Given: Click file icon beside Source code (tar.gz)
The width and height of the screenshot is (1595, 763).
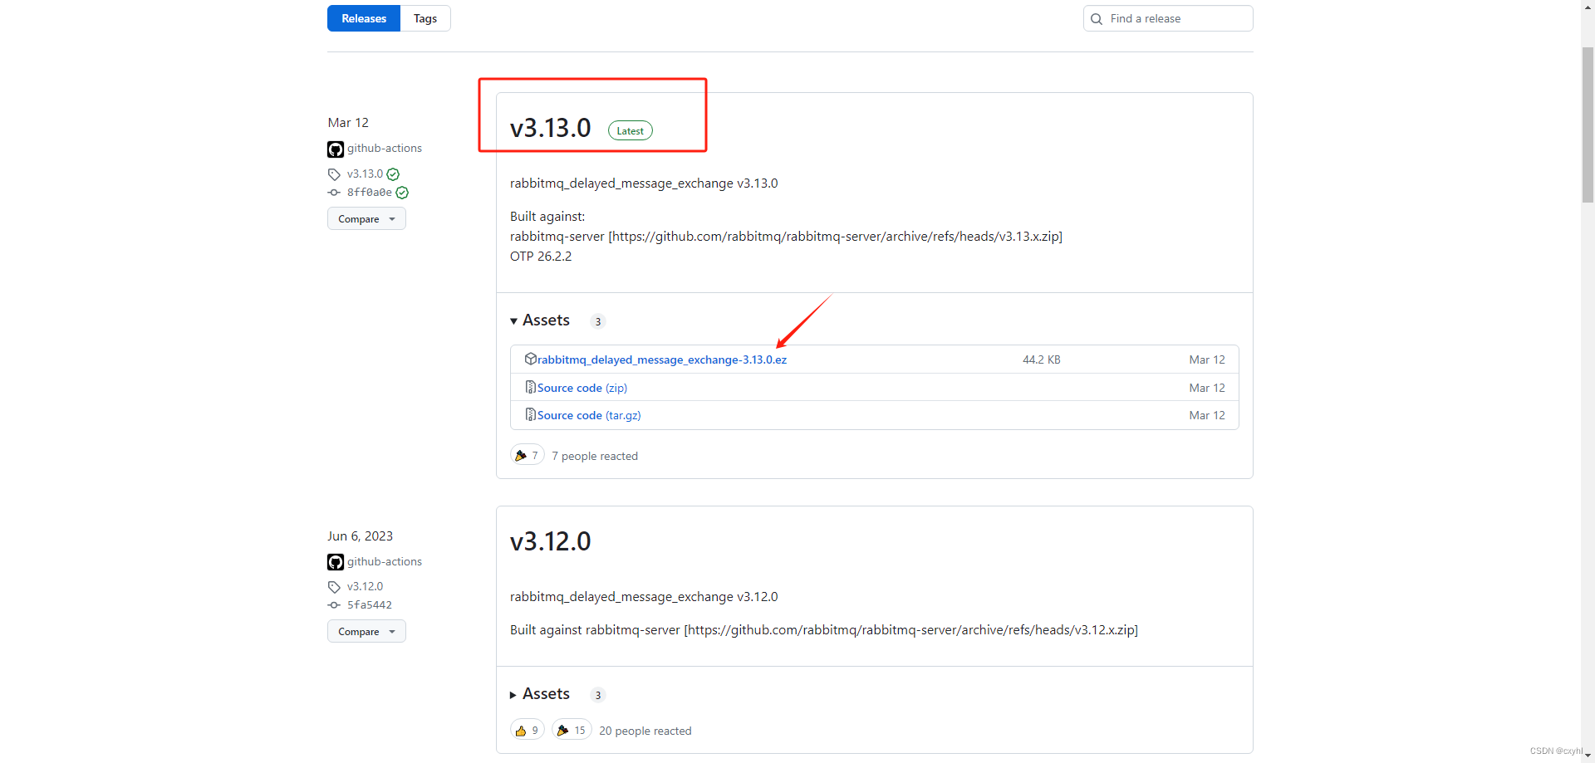Looking at the screenshot, I should (530, 414).
